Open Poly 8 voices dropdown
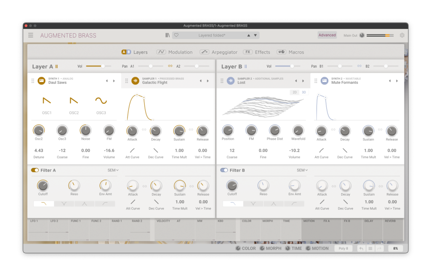This screenshot has width=431, height=276. pos(343,249)
